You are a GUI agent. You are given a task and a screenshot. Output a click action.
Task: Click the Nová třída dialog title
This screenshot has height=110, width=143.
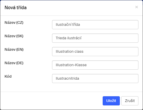point(15,8)
